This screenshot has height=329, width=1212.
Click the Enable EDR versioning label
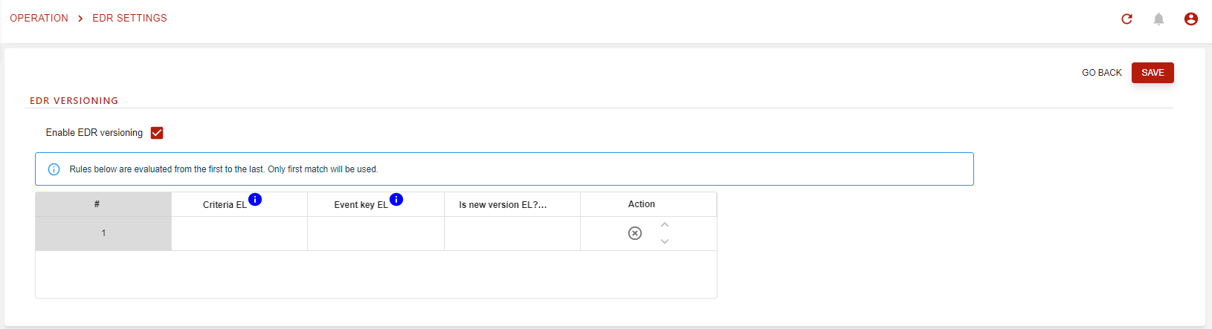pyautogui.click(x=94, y=133)
